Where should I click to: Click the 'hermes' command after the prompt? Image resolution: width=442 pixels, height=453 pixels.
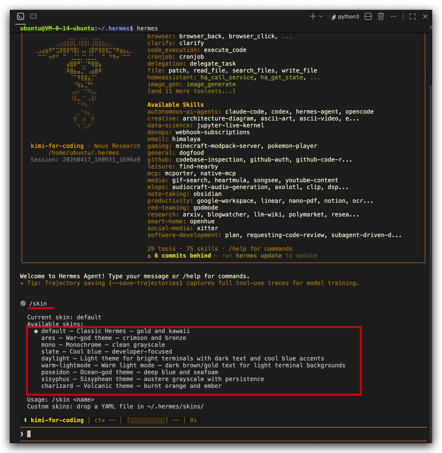coord(147,28)
